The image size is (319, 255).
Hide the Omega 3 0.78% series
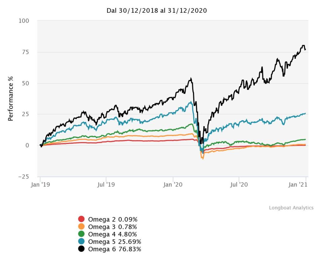[x=112, y=226]
